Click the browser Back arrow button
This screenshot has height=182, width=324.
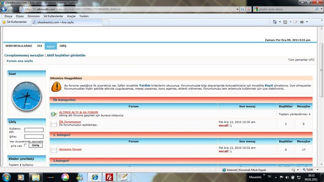point(4,9)
